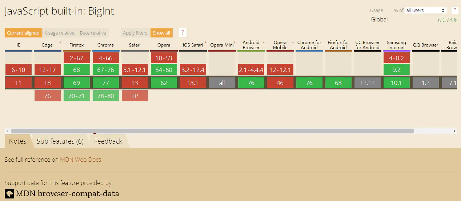Click the MDN browser-compat-data logo icon
461x201 pixels.
pyautogui.click(x=9, y=193)
